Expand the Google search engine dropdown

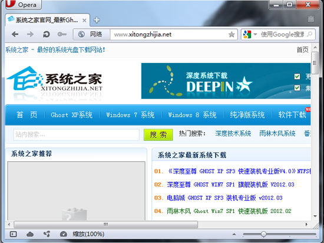tap(255, 34)
